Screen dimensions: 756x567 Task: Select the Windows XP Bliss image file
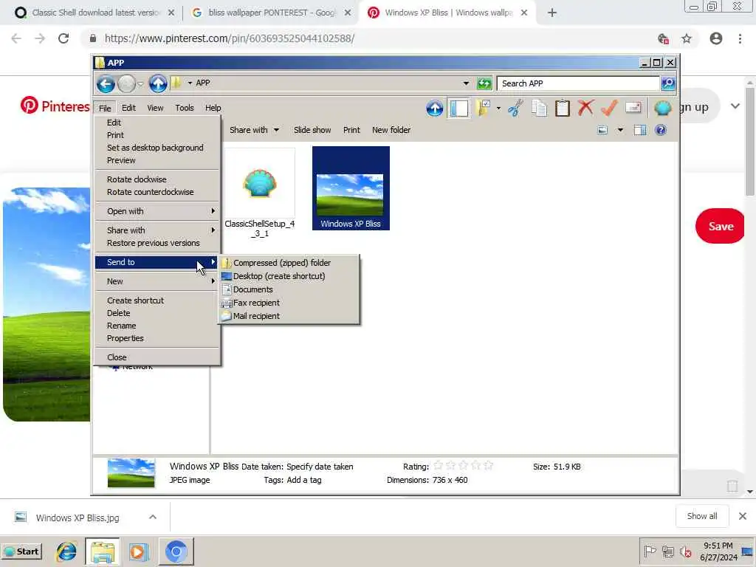click(351, 188)
